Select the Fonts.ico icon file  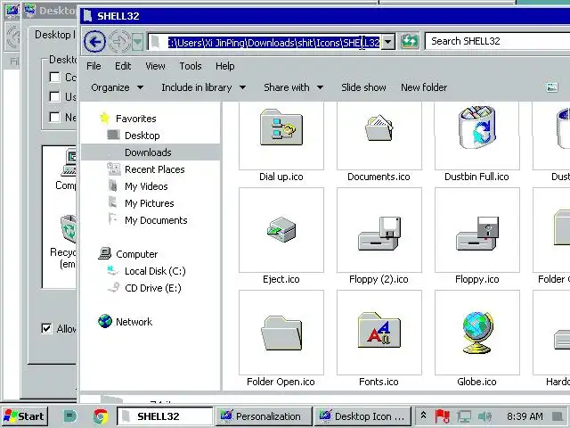click(379, 333)
